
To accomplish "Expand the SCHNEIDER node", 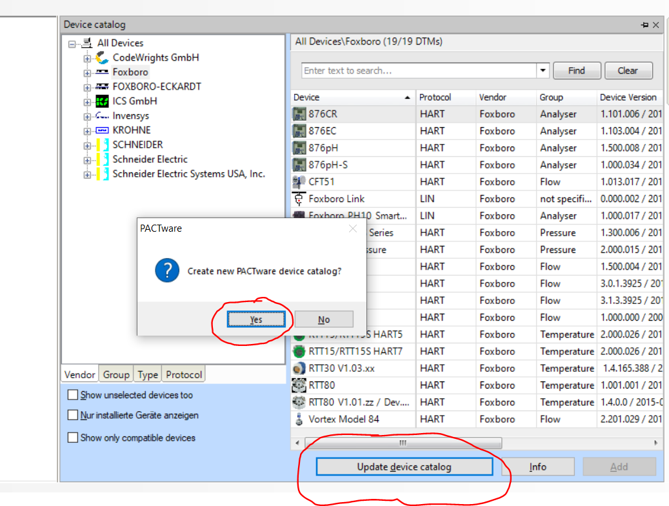I will (87, 146).
